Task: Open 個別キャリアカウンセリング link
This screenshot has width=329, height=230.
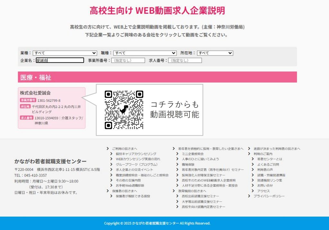Action: coord(136,154)
